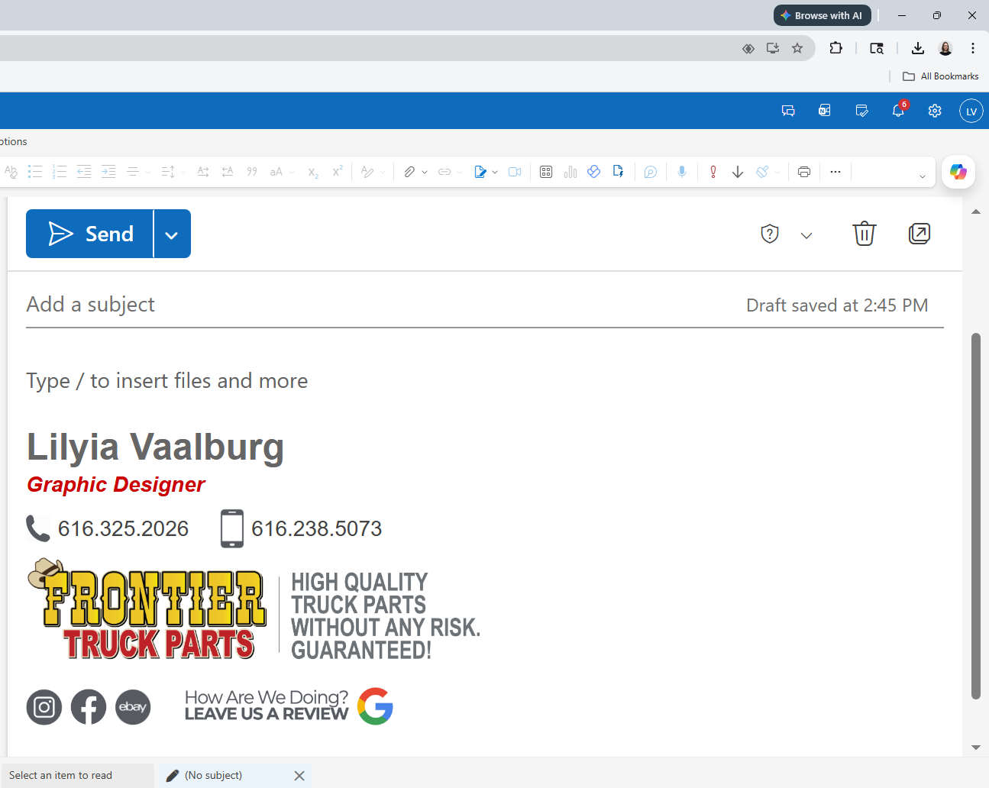
Task: Bookmark this page with star icon
Action: coord(797,48)
